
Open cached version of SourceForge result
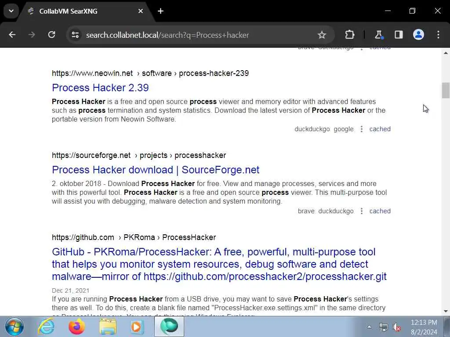[x=380, y=211]
